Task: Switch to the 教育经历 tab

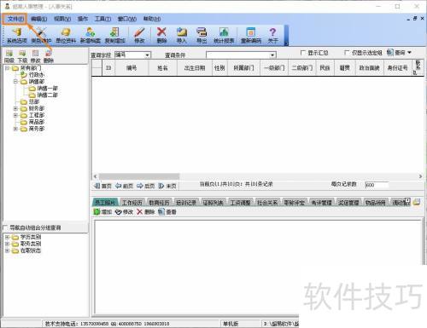Action: [159, 203]
